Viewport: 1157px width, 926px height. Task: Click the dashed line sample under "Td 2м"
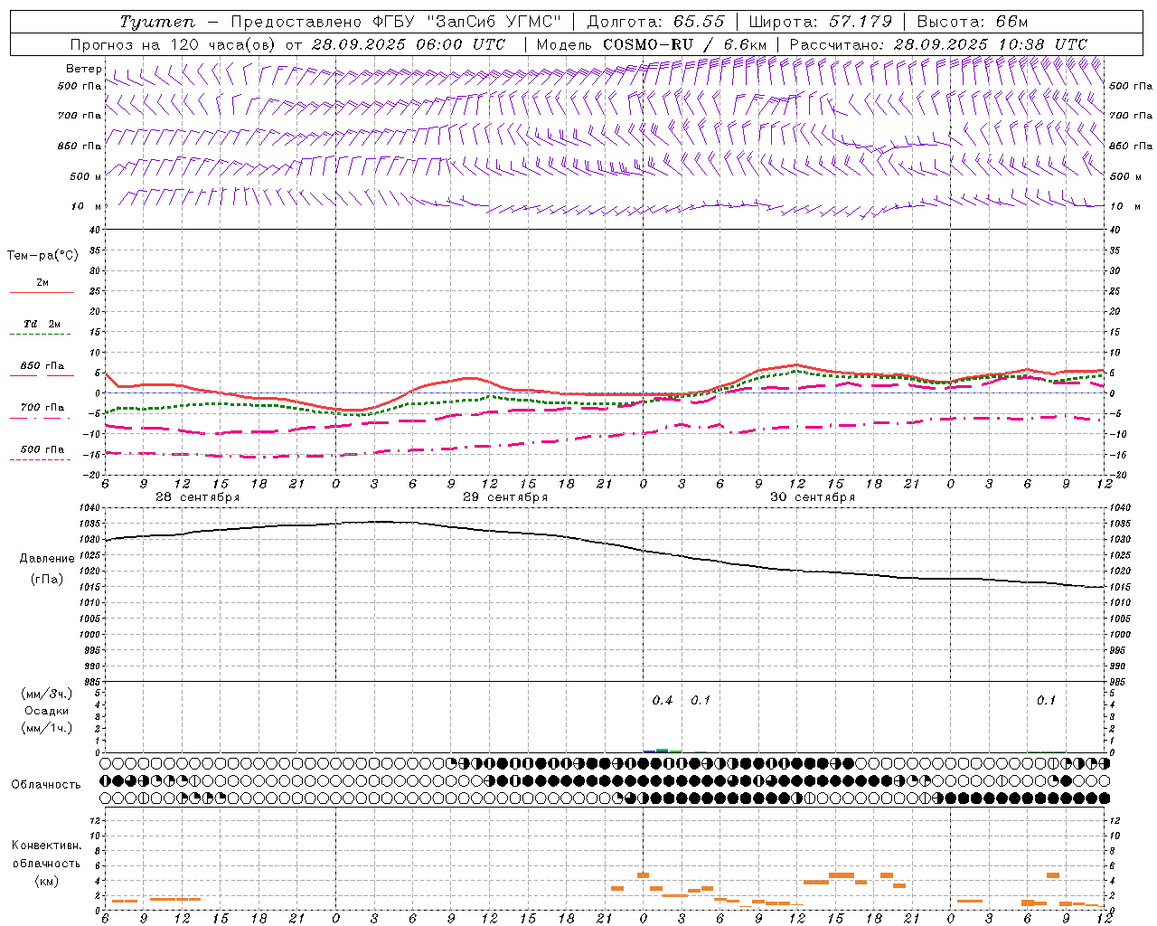(42, 335)
